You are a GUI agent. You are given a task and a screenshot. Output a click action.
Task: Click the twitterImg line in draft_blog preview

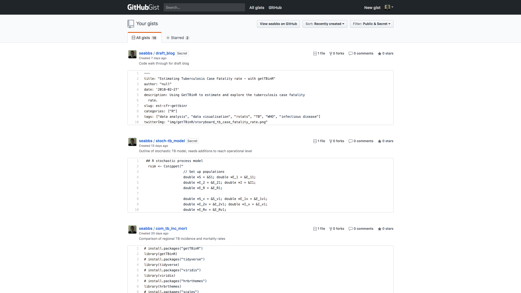pyautogui.click(x=206, y=122)
